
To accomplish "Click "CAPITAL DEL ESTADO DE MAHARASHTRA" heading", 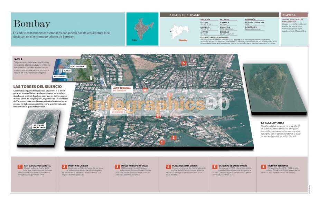I will coord(292,20).
